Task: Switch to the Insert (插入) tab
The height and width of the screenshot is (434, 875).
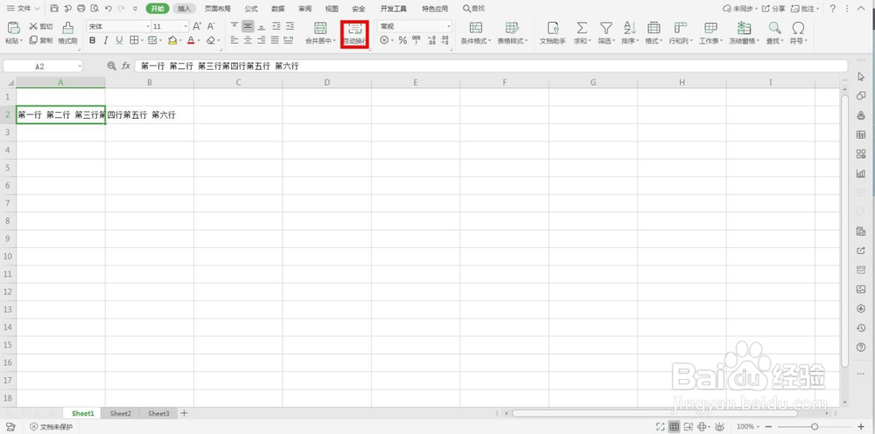Action: [x=184, y=9]
